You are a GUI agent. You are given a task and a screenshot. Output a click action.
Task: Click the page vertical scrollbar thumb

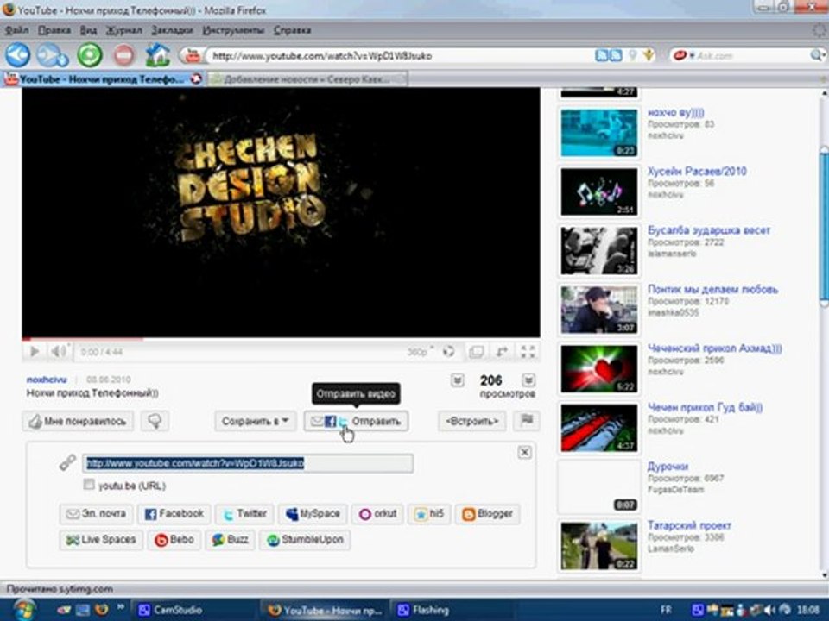pos(824,227)
